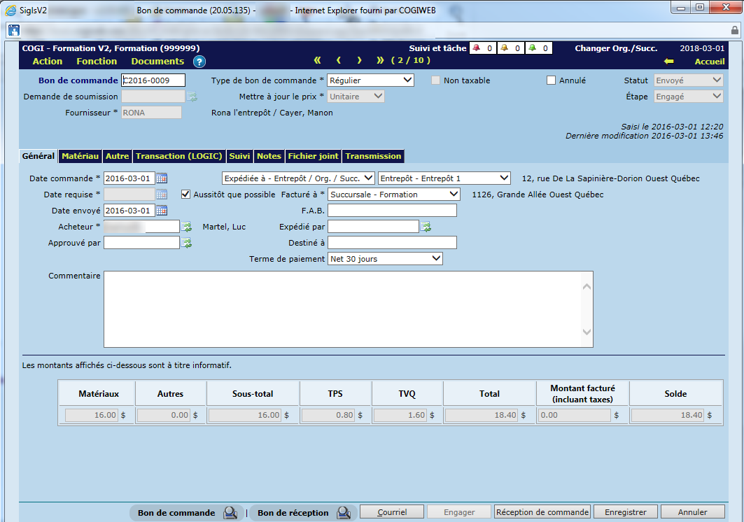Open calendar picker for Date envoyé
This screenshot has height=522, width=744.
[x=162, y=211]
